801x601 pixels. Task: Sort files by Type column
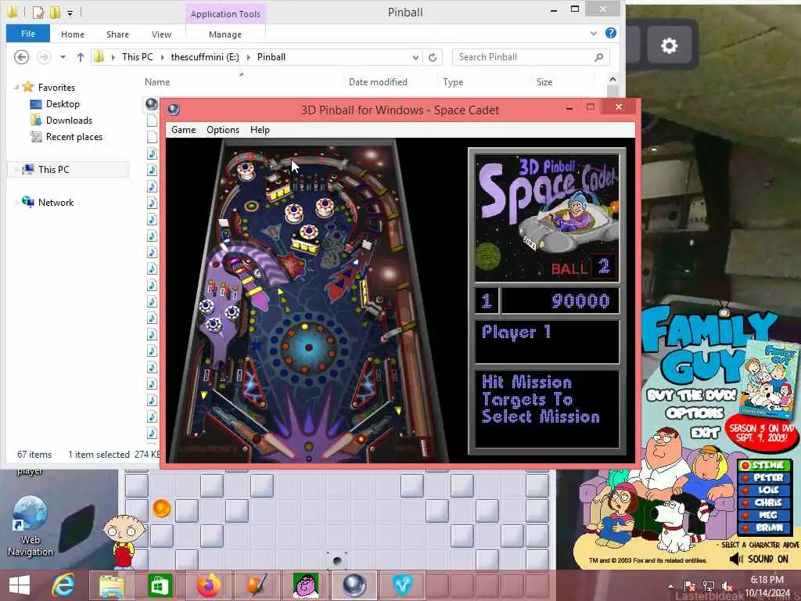453,81
